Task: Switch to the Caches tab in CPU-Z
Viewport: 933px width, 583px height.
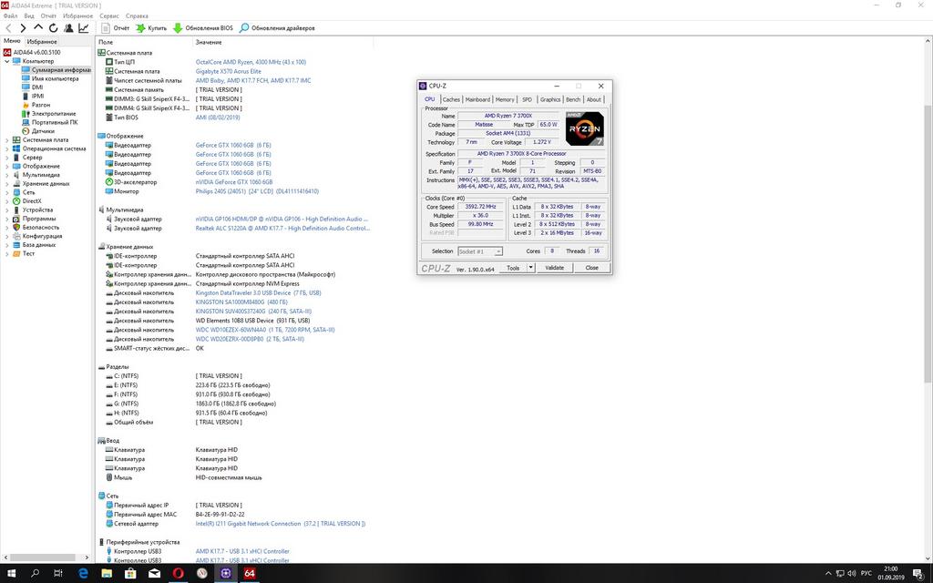Action: tap(451, 99)
